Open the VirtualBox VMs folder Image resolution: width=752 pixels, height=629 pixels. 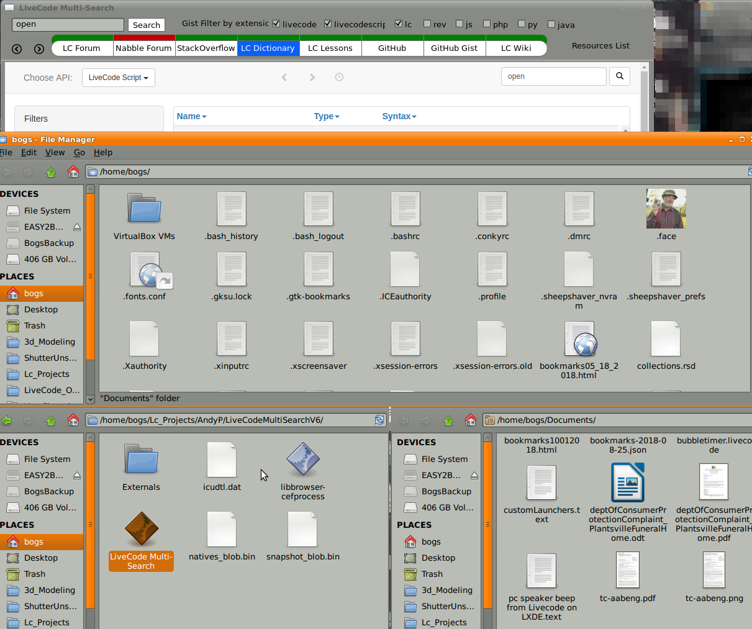[144, 209]
